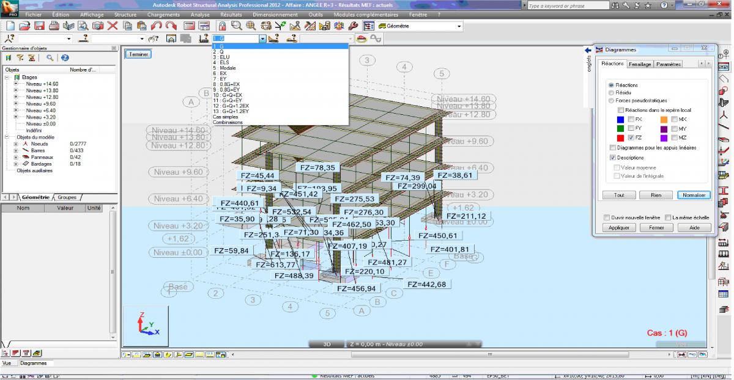Toggle the Descriptions checkbox

click(613, 158)
